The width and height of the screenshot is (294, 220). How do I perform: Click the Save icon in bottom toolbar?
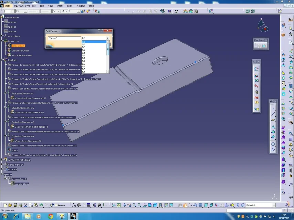coord(15,205)
